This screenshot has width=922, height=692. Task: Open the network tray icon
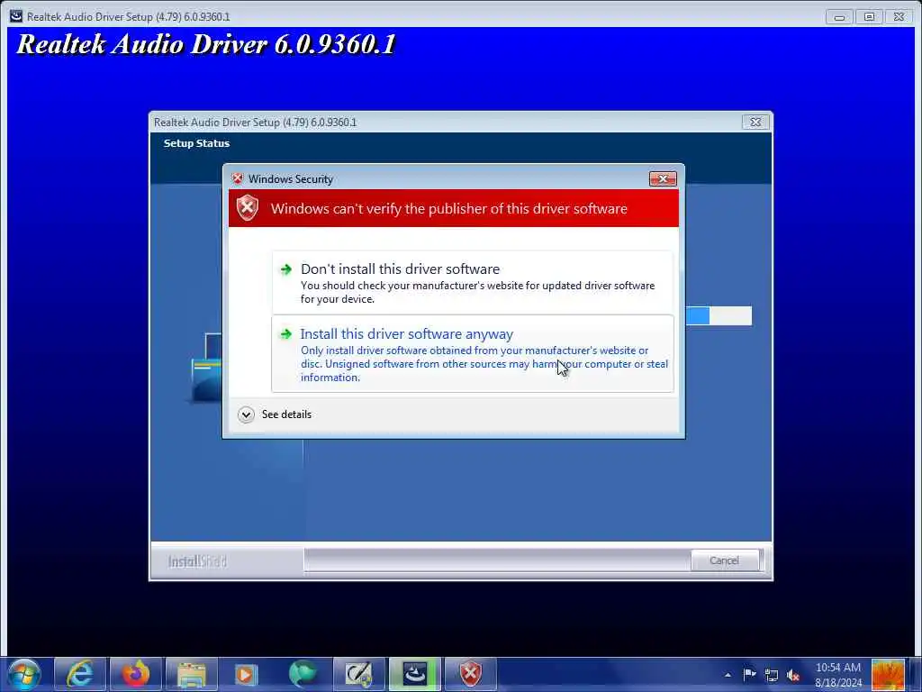(772, 675)
